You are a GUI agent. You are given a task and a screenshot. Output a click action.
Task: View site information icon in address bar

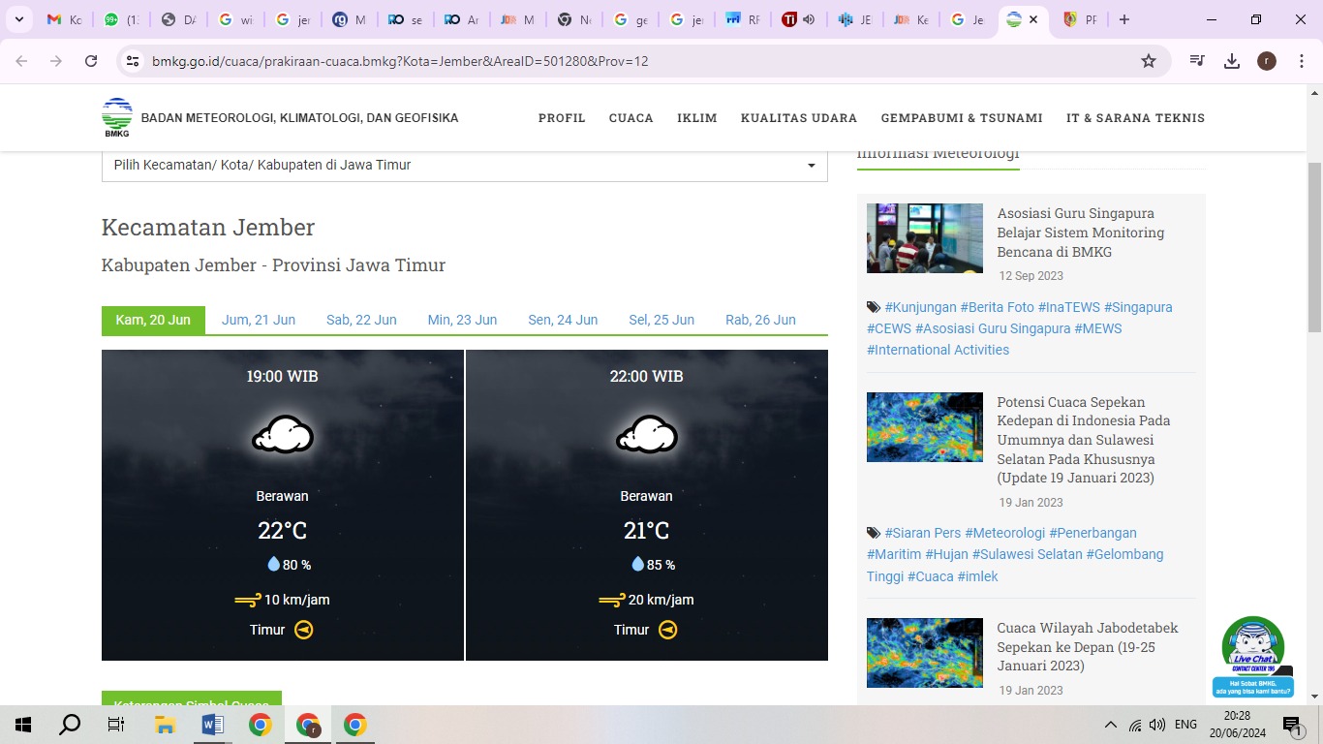click(134, 61)
